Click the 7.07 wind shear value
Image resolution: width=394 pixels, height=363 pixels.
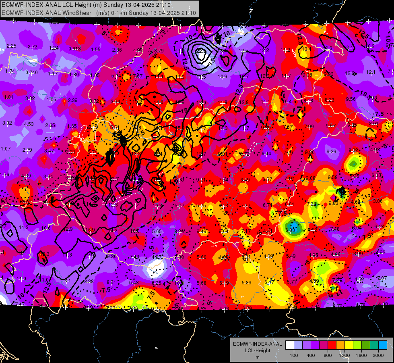(x=382, y=278)
